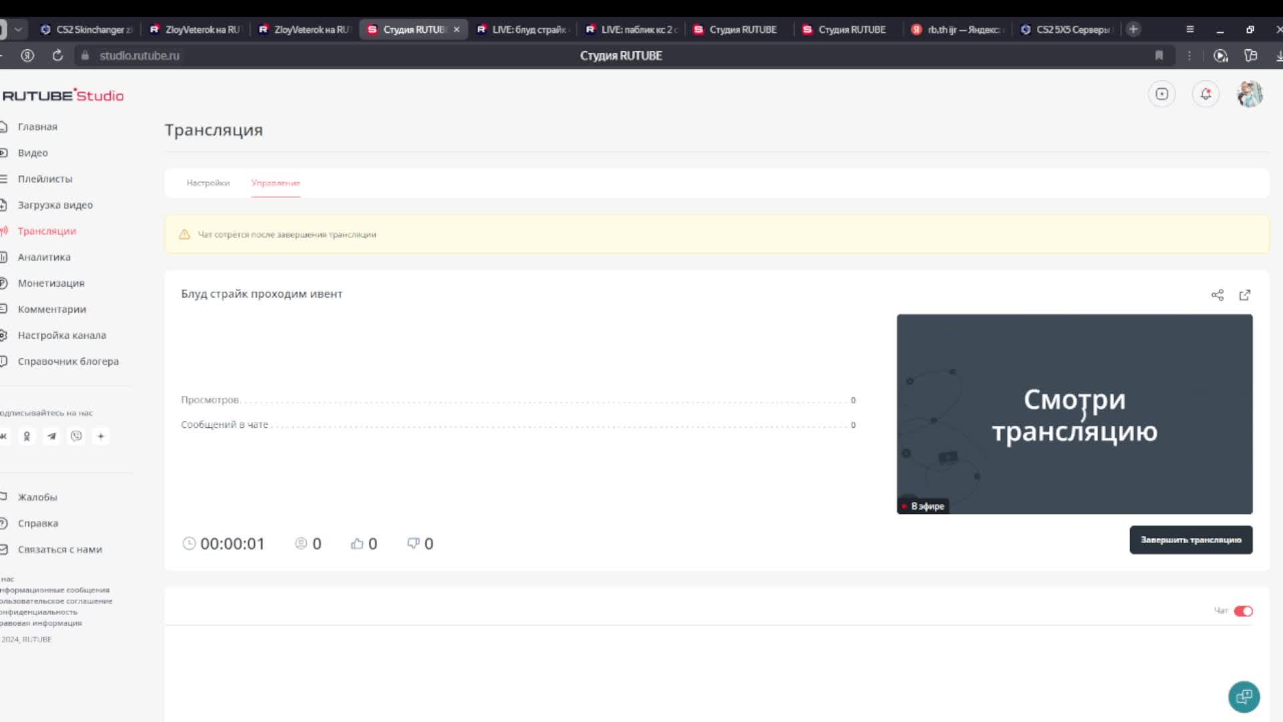
Task: Expand the browser tab list dropdown arrow
Action: coord(18,29)
